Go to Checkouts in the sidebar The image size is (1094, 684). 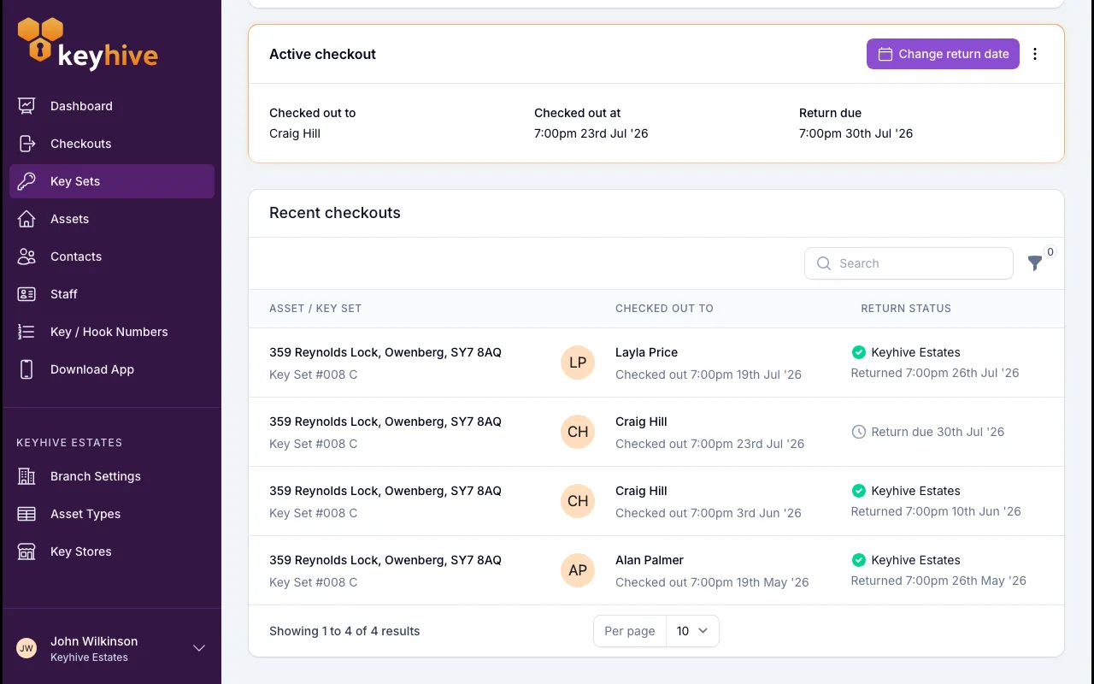[x=112, y=144]
